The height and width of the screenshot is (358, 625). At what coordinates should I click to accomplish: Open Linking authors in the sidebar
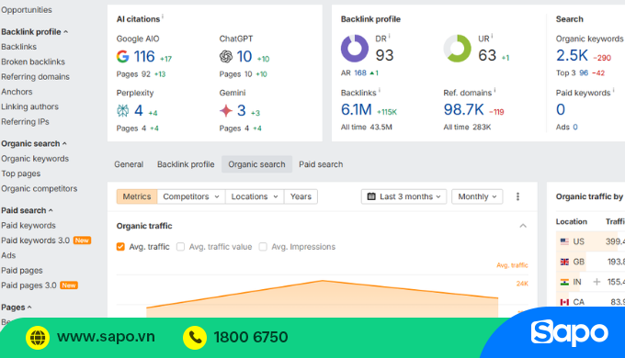click(30, 106)
